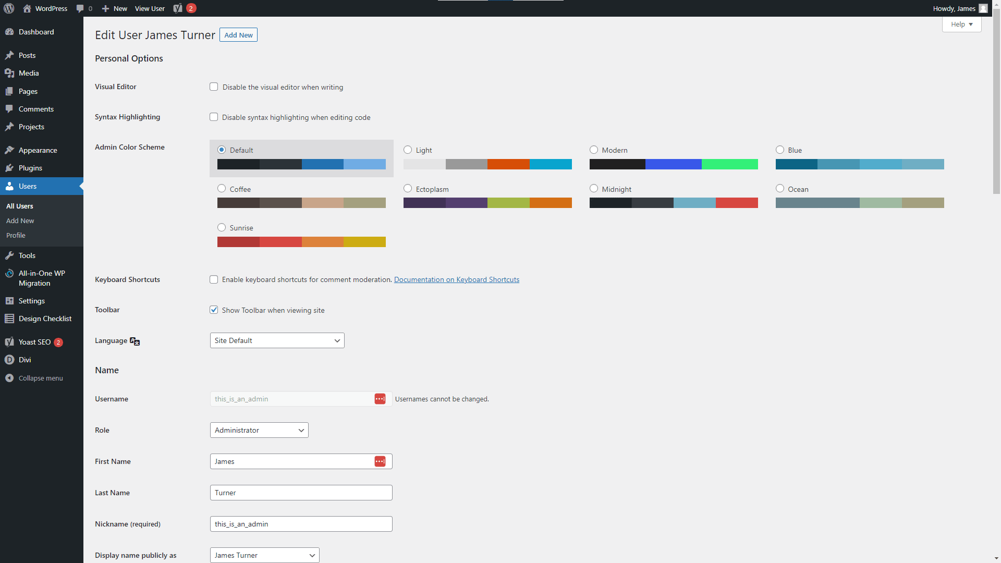
Task: Open All Users from the sidebar
Action: pos(19,206)
